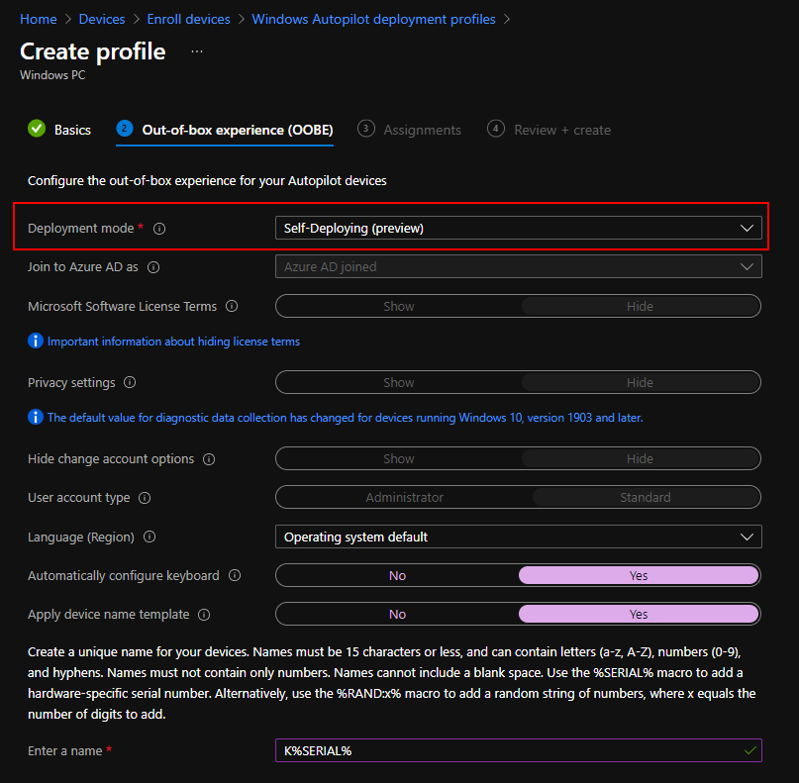Viewport: 799px width, 783px height.
Task: Open Important information about hiding license terms link
Action: [173, 342]
